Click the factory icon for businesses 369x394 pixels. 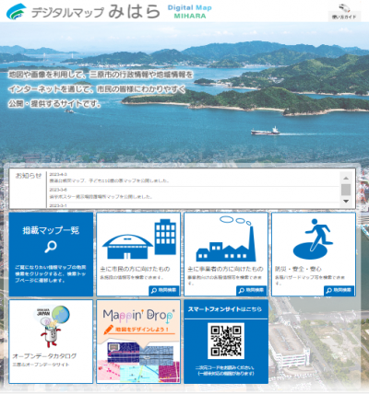coord(226,238)
